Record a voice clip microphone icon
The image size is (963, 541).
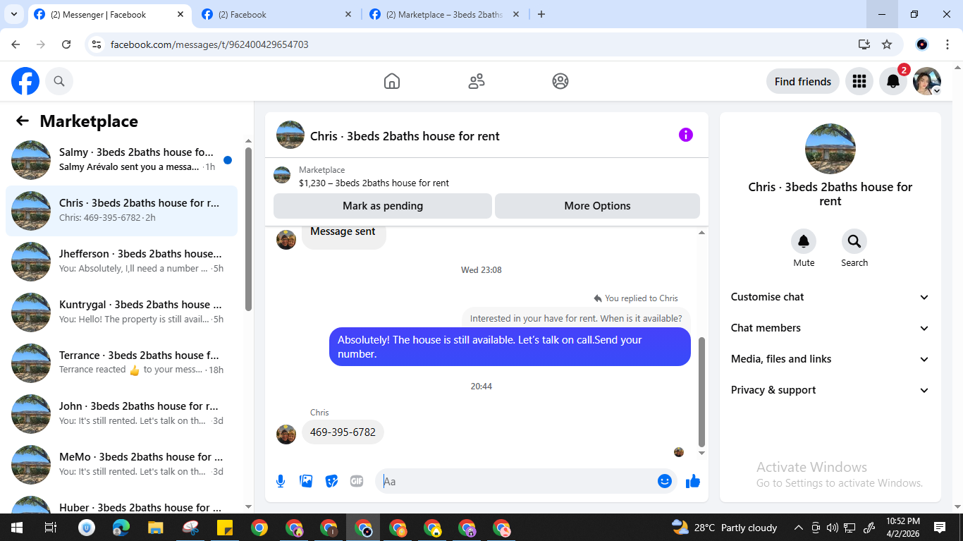tap(281, 481)
